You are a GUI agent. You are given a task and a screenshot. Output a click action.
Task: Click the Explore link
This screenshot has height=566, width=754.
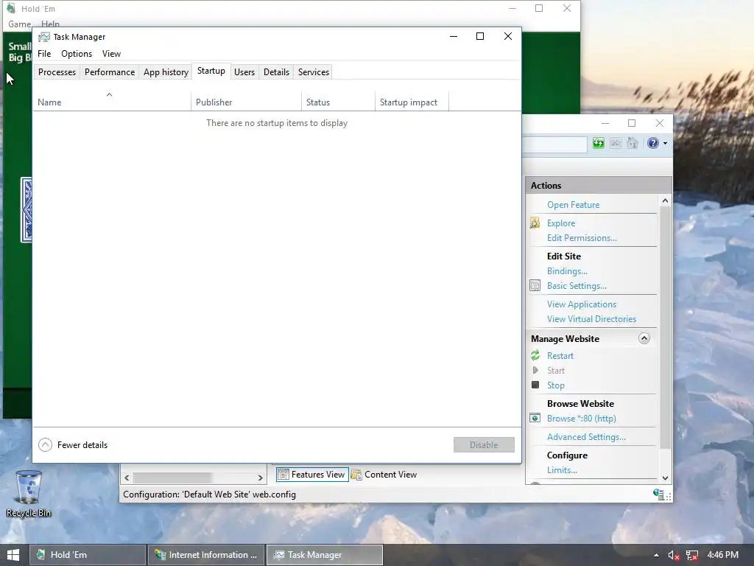tap(561, 223)
